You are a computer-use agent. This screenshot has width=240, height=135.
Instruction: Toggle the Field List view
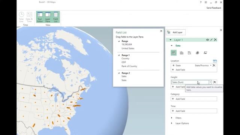[55, 17]
